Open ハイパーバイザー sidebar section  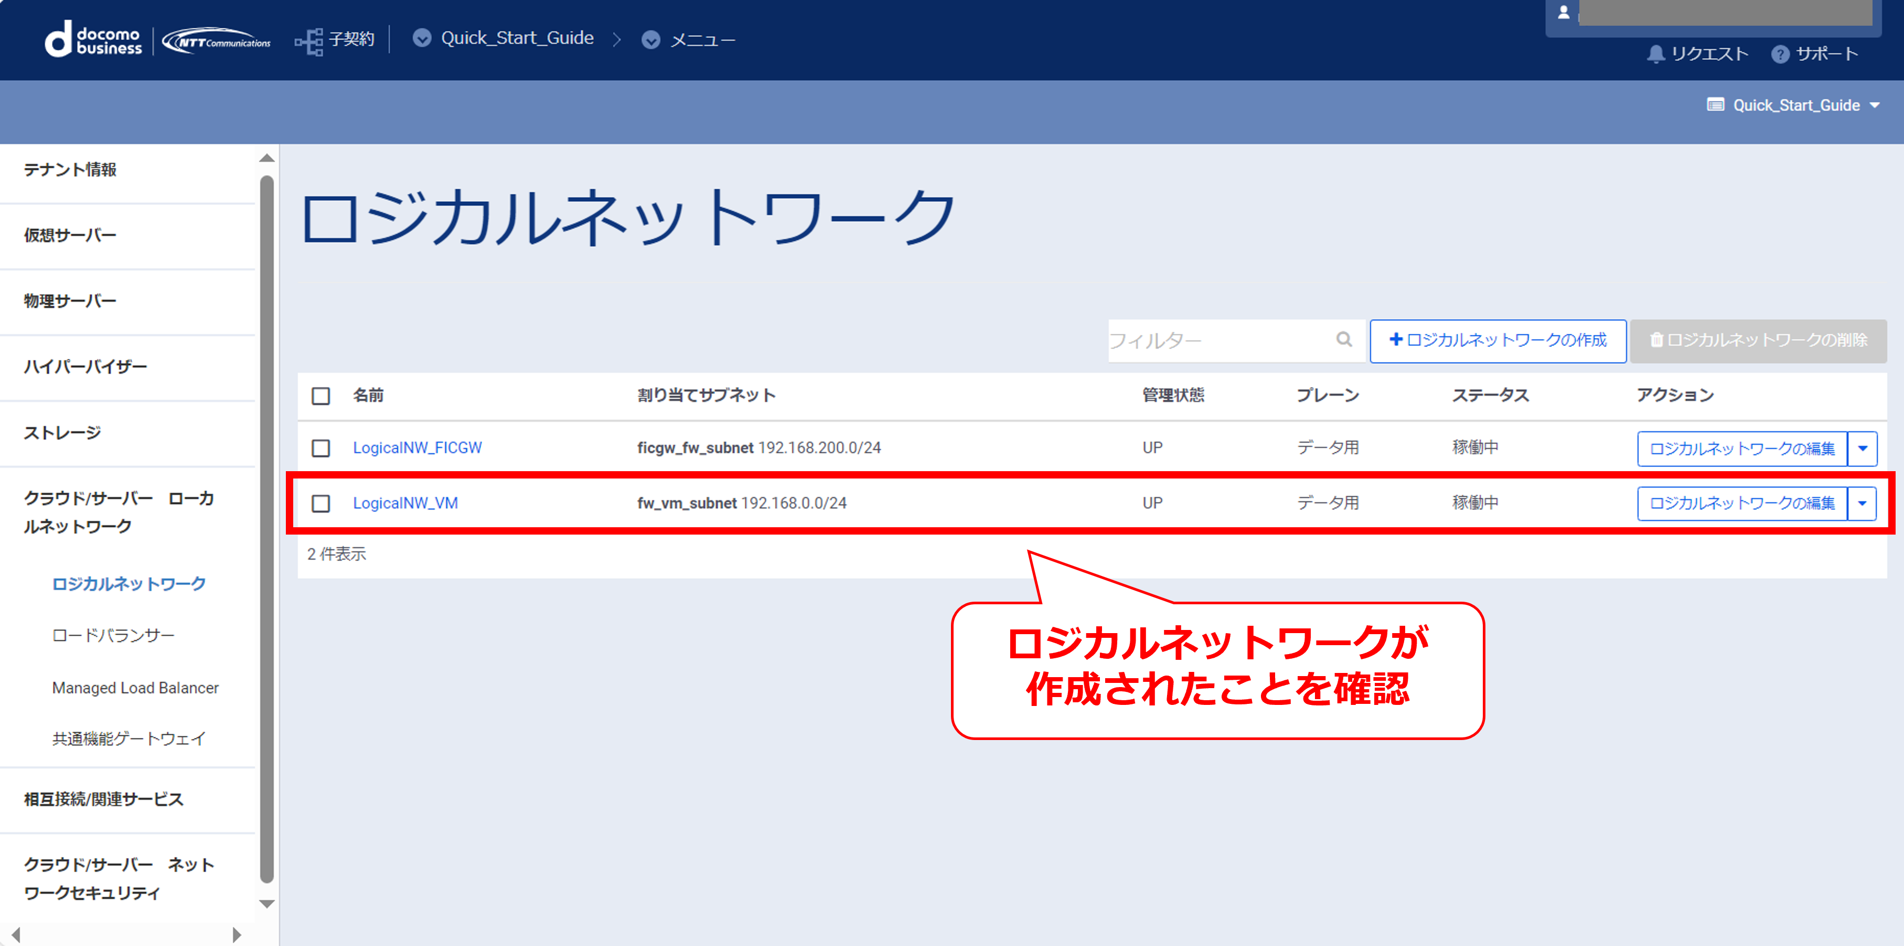[x=85, y=367]
